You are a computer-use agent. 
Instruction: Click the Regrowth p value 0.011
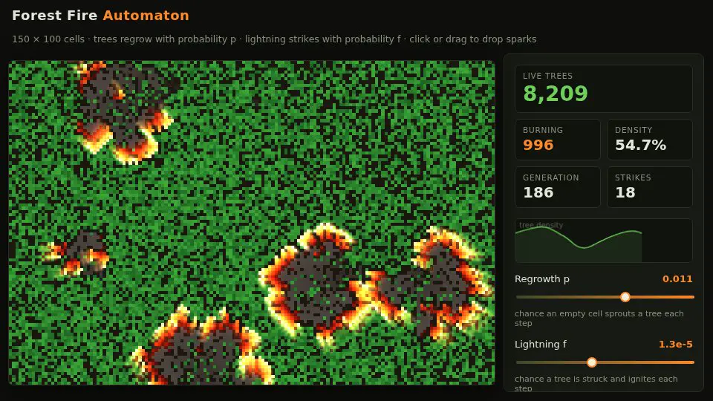pyautogui.click(x=677, y=278)
